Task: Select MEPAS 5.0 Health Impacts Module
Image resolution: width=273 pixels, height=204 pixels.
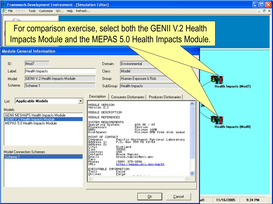Action: 43,123
